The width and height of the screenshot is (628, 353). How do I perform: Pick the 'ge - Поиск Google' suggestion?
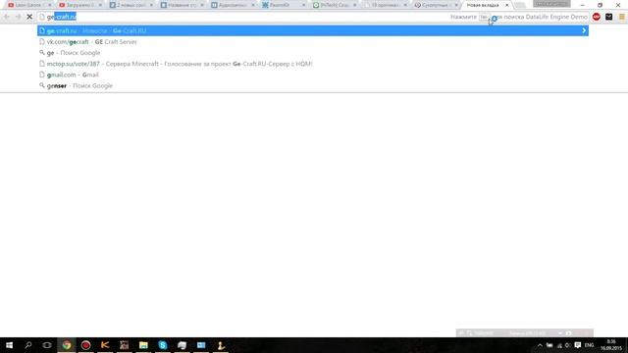click(x=313, y=53)
